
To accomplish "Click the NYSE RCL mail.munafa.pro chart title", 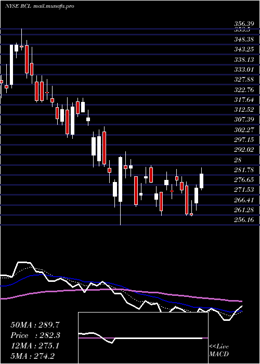I will (x=40, y=6).
